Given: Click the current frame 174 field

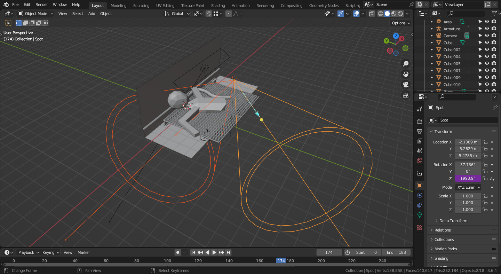Looking at the screenshot, I should point(329,252).
